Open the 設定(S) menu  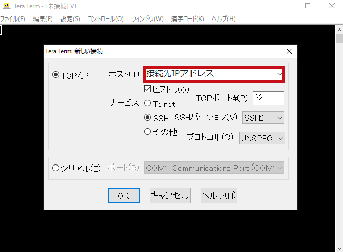[70, 19]
